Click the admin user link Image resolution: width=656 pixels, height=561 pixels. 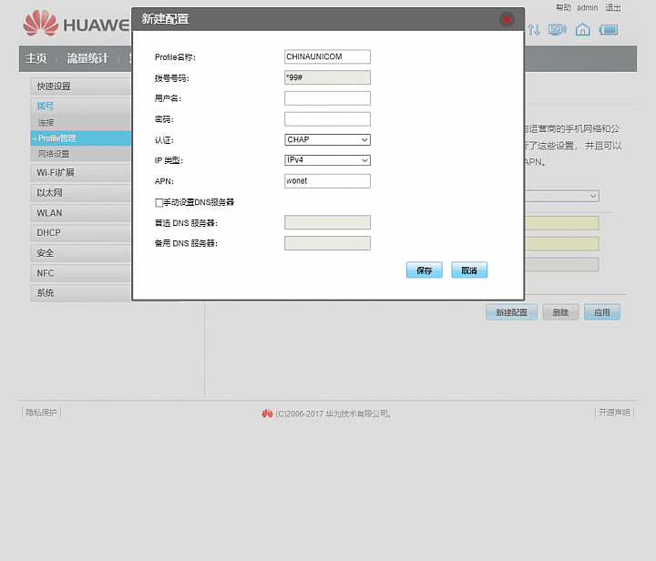tap(588, 7)
